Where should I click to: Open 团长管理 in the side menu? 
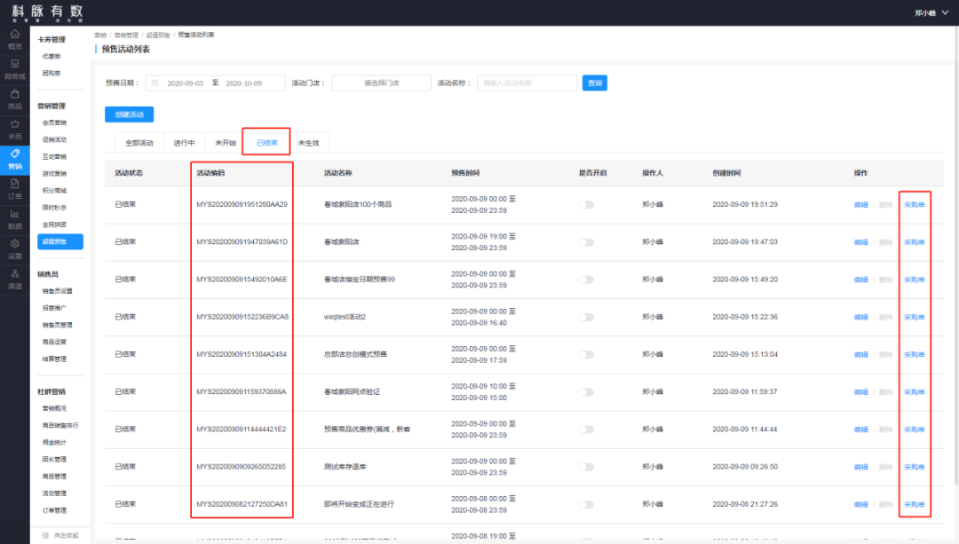pos(54,460)
